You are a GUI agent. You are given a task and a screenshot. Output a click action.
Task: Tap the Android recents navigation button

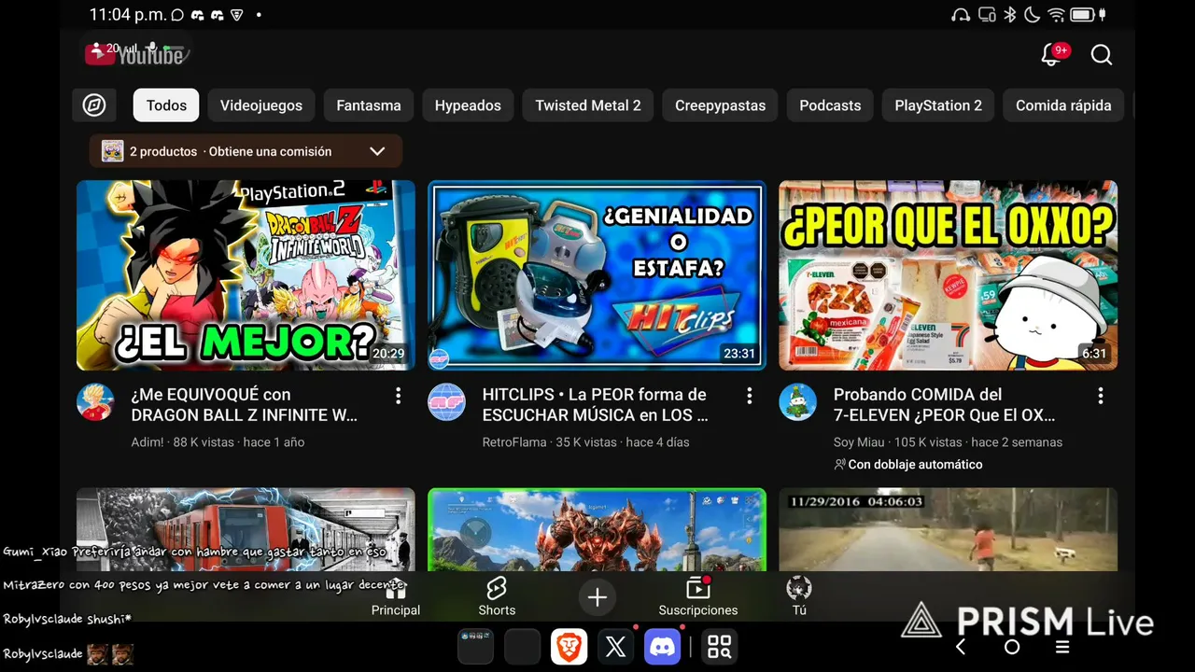(1062, 647)
